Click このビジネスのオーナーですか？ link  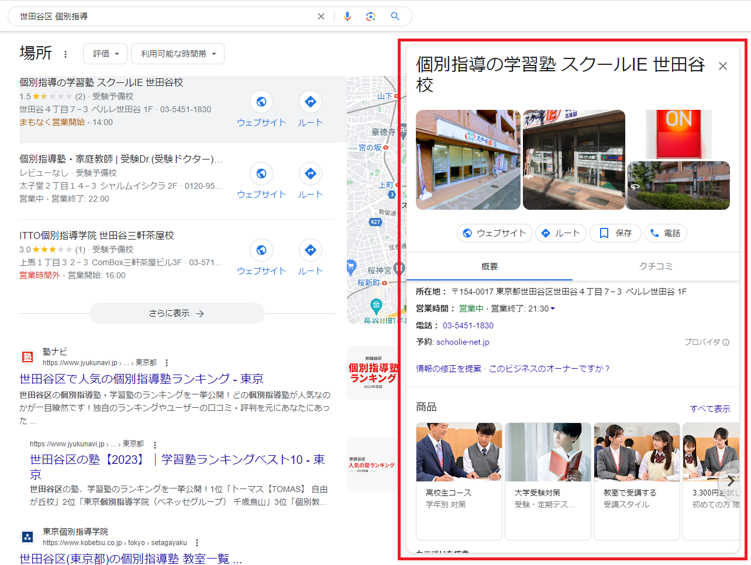point(550,369)
